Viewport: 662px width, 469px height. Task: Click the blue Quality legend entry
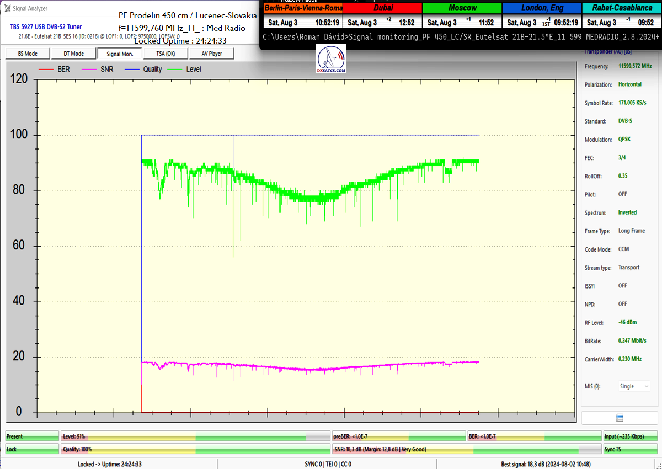(143, 69)
